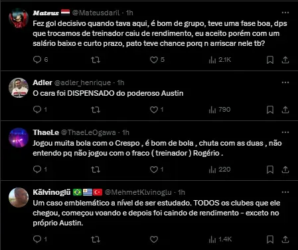Open more options on Adler's tweet

coord(285,82)
